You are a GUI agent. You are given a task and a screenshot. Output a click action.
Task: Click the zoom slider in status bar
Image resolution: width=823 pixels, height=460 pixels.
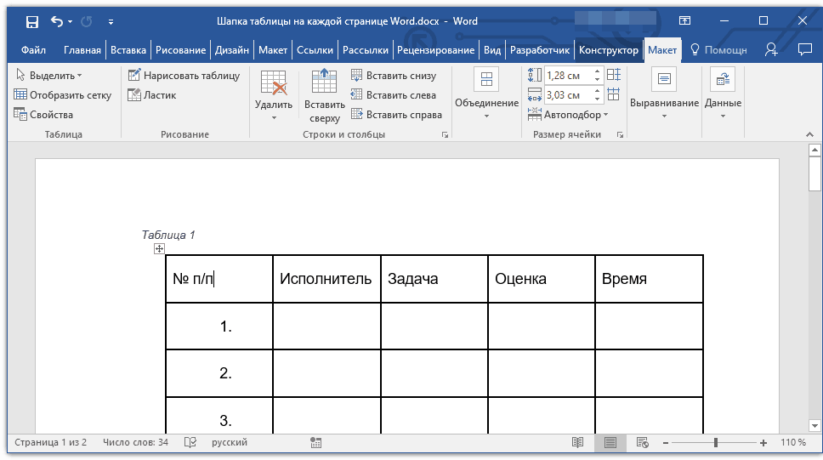716,443
